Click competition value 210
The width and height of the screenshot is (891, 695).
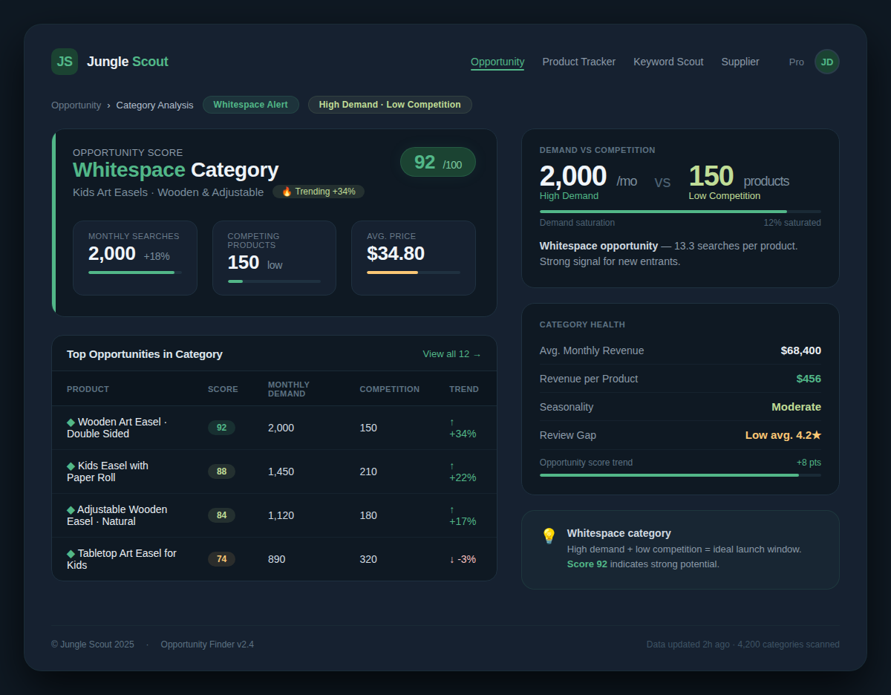pyautogui.click(x=368, y=472)
